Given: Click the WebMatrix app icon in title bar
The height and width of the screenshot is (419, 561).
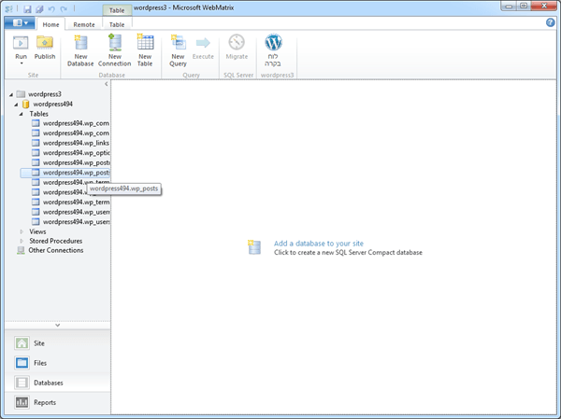Looking at the screenshot, I should tap(9, 9).
